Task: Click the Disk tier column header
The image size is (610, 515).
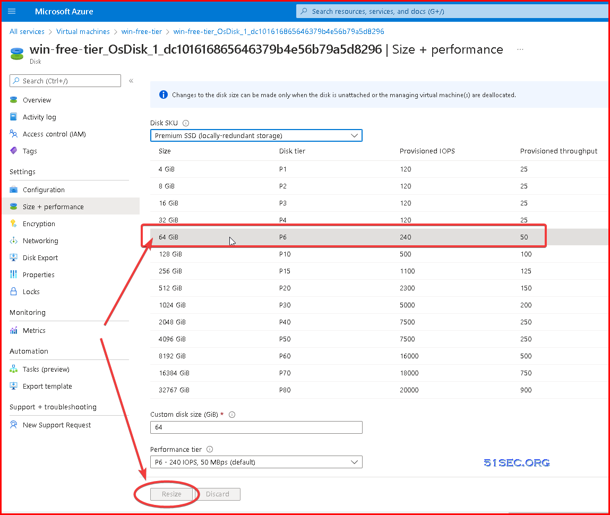Action: point(292,151)
